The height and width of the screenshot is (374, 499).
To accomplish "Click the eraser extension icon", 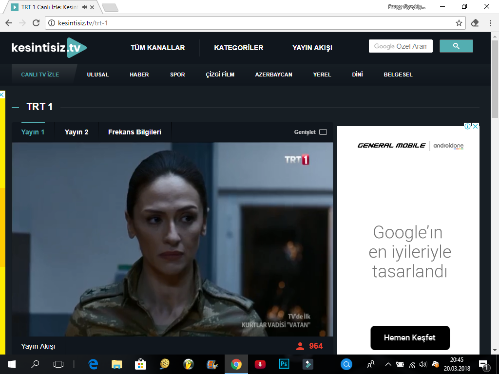I will tap(475, 23).
